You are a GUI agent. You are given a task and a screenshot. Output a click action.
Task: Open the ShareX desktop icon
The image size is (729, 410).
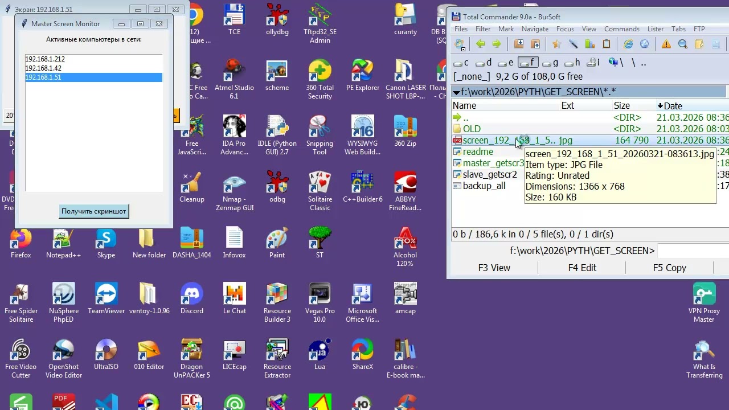click(363, 355)
